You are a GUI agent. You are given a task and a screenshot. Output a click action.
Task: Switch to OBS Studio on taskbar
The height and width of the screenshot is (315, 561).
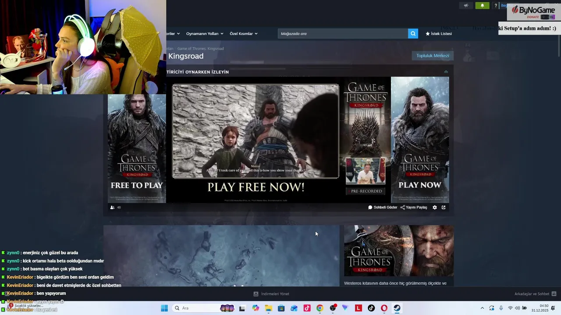(333, 308)
